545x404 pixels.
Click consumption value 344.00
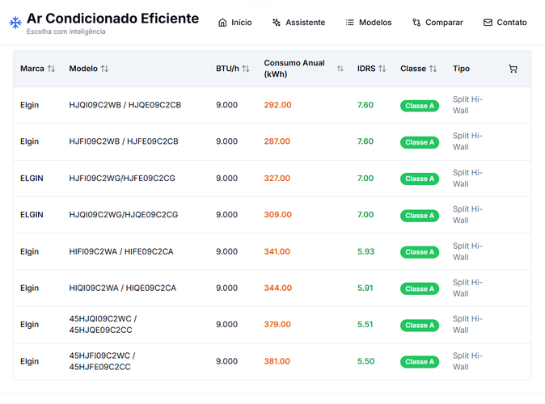click(277, 288)
